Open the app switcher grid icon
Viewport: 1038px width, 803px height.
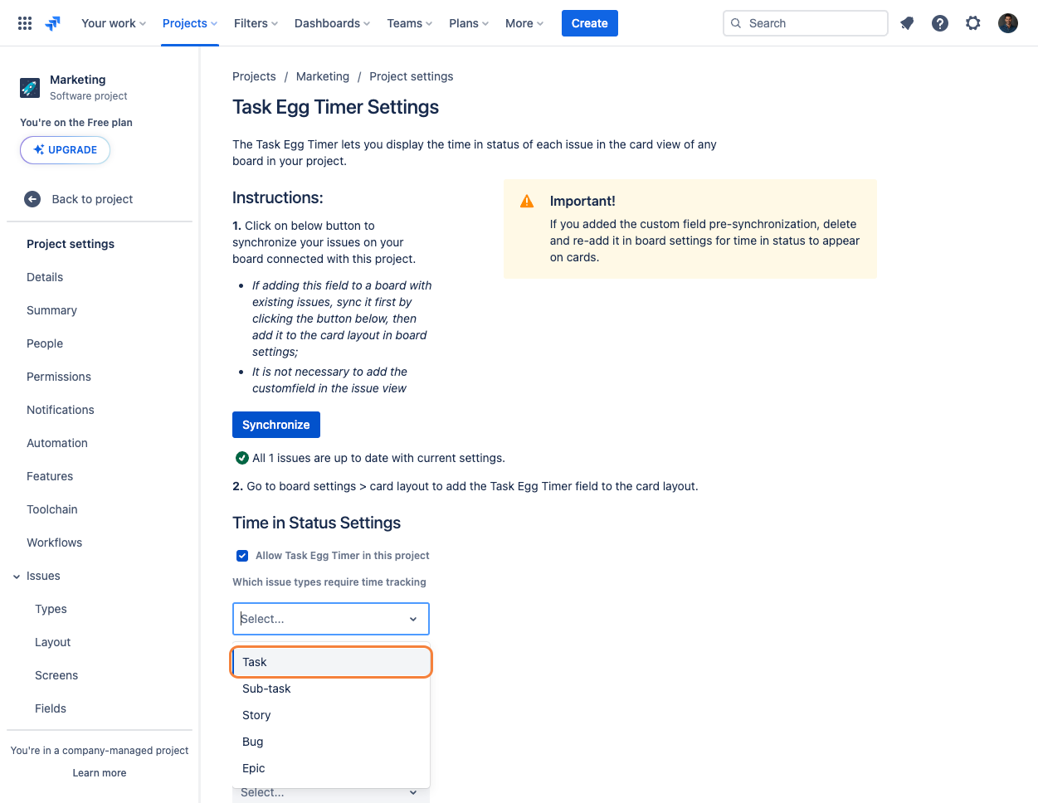pyautogui.click(x=25, y=23)
